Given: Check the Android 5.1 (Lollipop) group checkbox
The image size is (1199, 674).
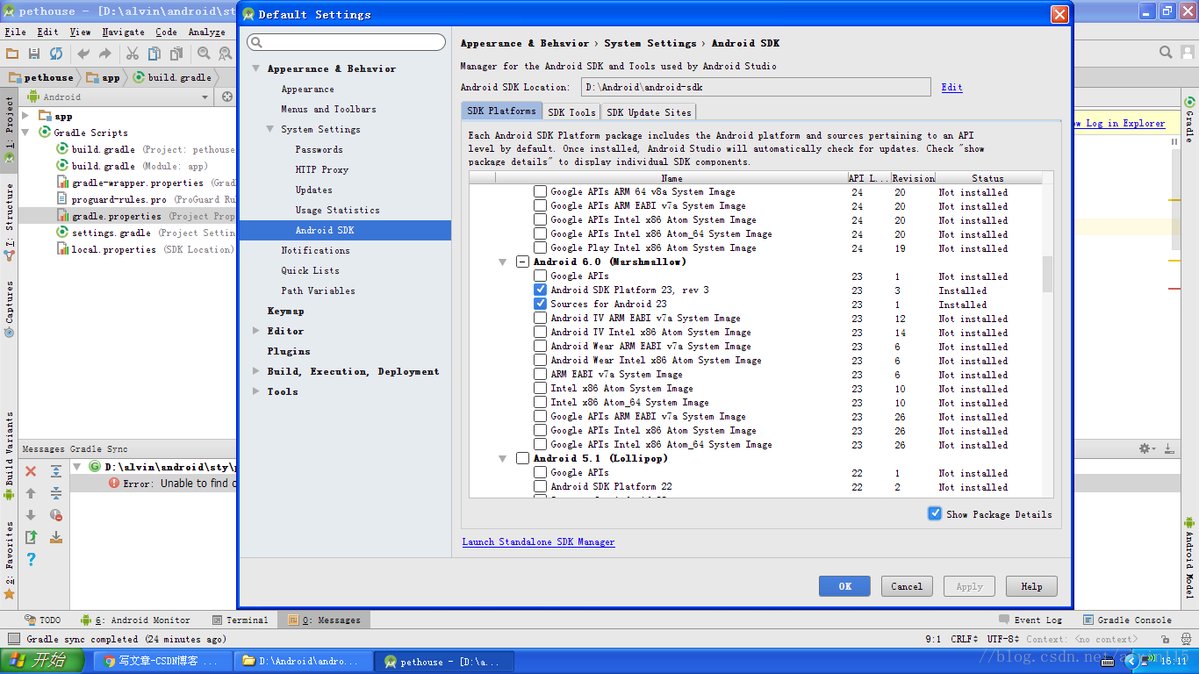Looking at the screenshot, I should (522, 458).
